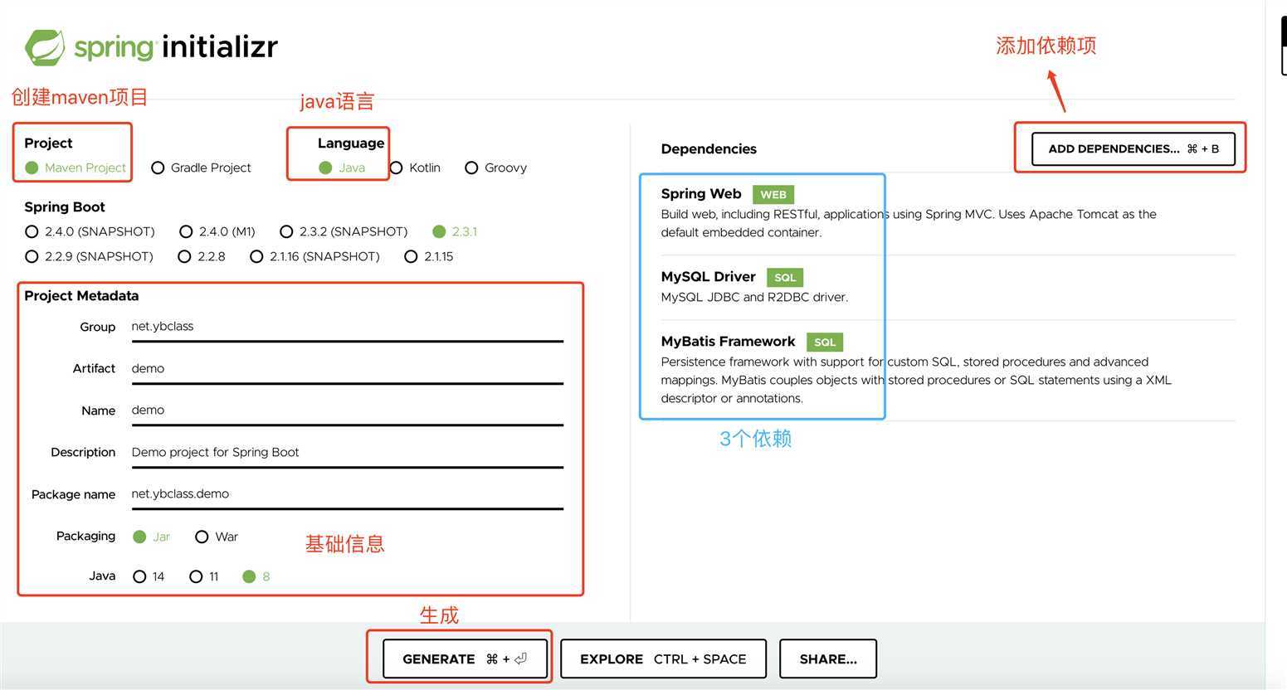Select Java version 14
The image size is (1287, 690).
(149, 576)
